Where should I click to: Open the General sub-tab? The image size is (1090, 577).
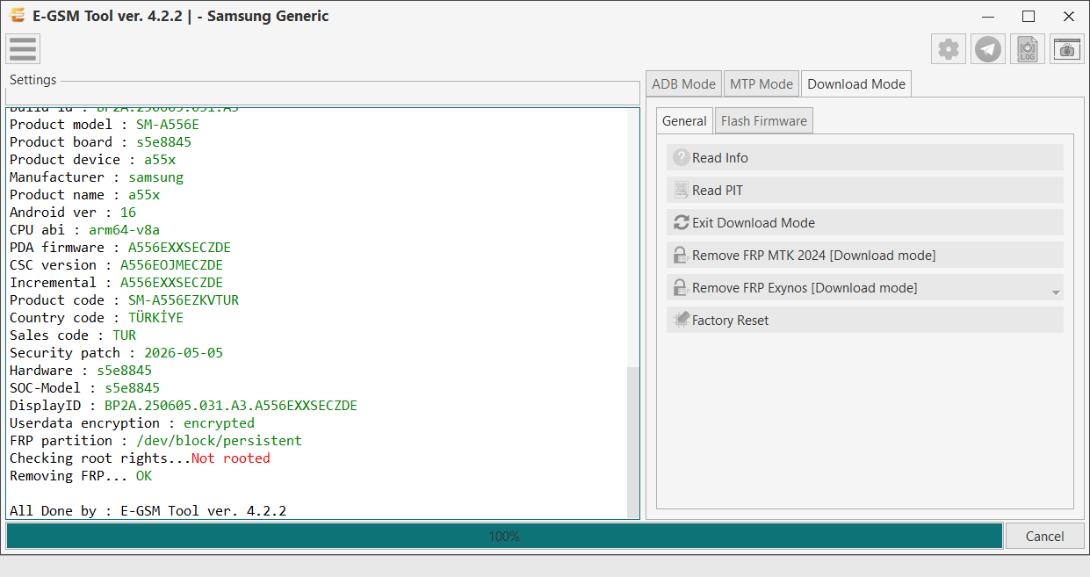(684, 121)
